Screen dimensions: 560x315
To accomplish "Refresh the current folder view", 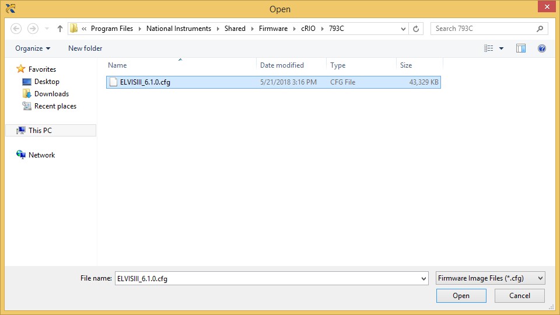I will [416, 29].
